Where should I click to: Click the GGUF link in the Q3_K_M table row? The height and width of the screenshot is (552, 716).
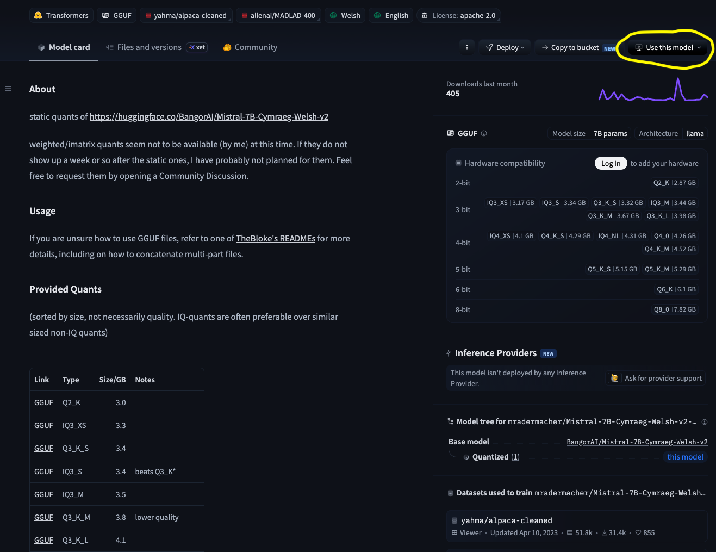click(x=43, y=517)
